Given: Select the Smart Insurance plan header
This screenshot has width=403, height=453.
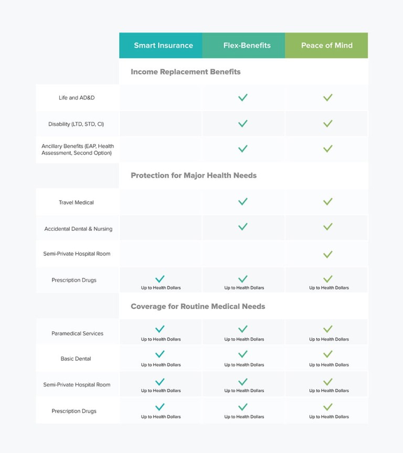Looking at the screenshot, I should (163, 46).
